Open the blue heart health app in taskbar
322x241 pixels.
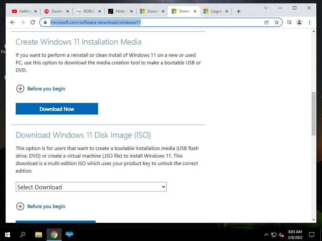point(69,234)
